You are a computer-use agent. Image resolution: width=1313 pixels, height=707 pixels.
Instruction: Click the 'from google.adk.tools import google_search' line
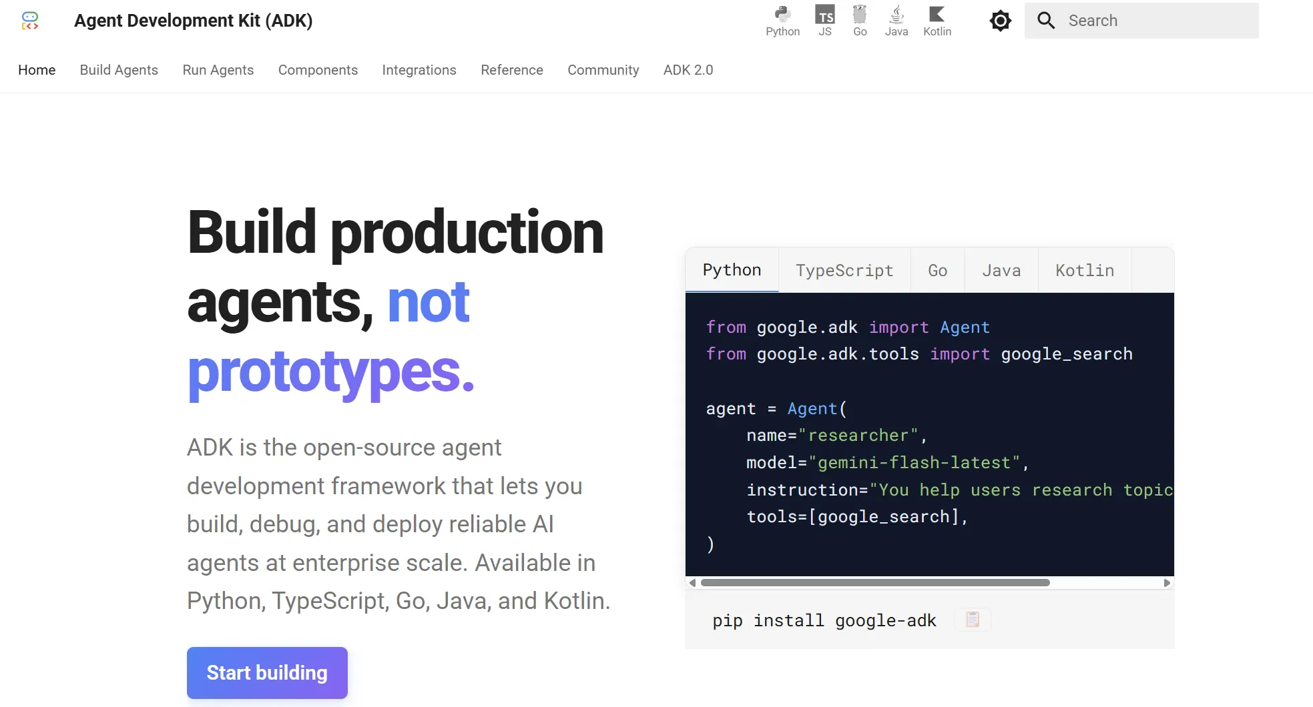pos(919,353)
